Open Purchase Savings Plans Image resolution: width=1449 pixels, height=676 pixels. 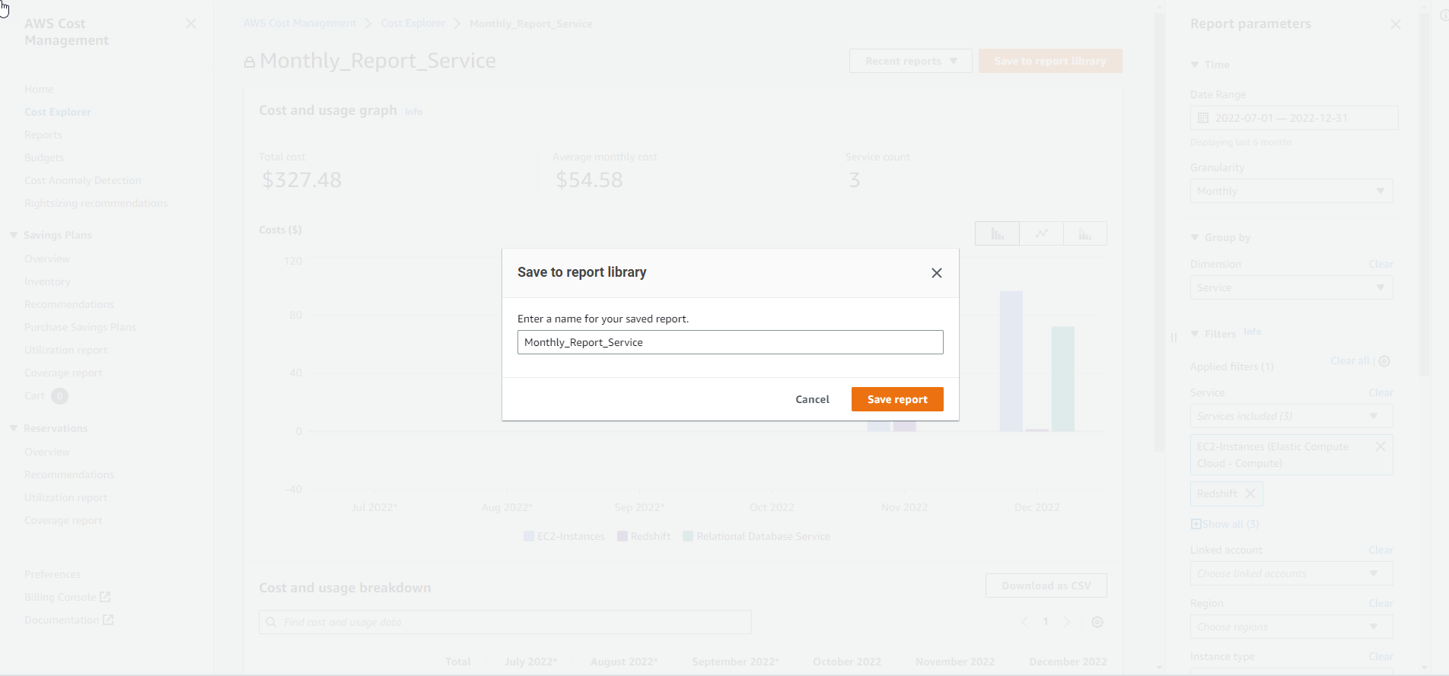[x=81, y=327]
